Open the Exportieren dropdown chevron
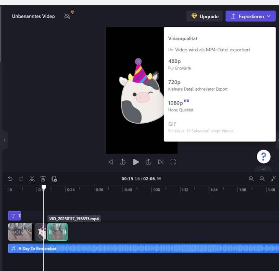 tap(269, 16)
